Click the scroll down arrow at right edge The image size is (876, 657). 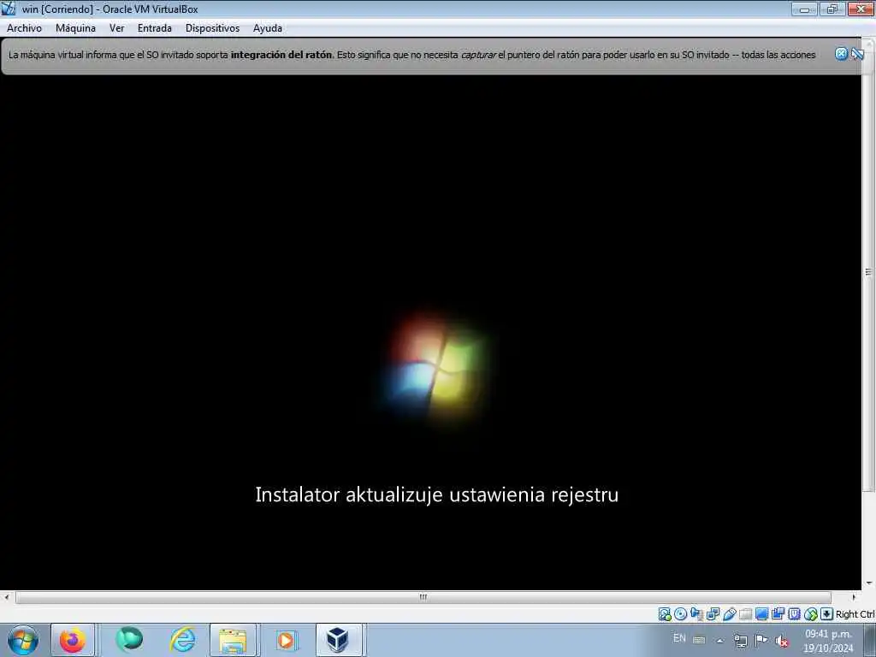coord(869,583)
